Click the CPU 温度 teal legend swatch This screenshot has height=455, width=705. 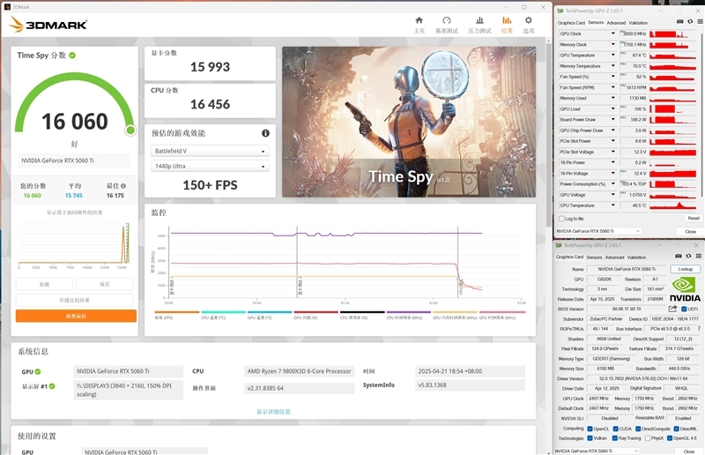(x=224, y=312)
